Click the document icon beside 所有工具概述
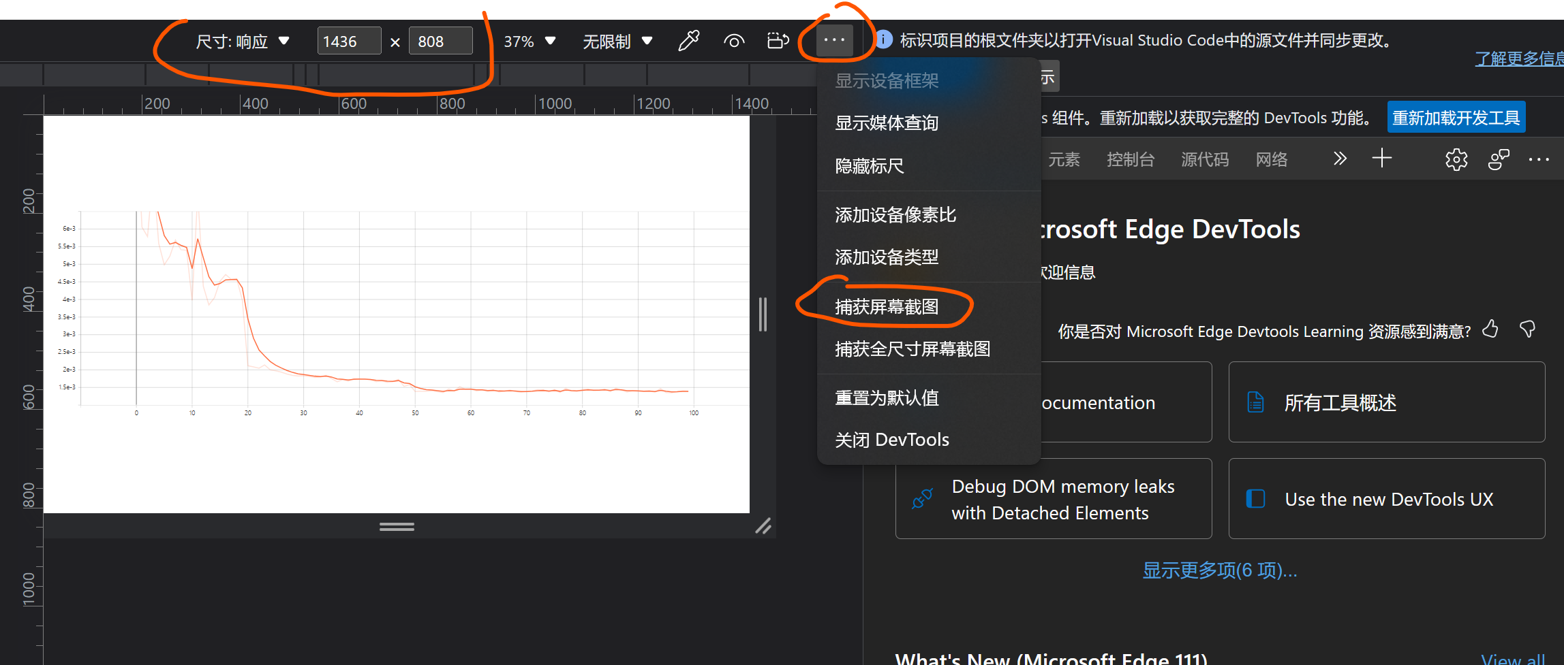1564x665 pixels. tap(1255, 402)
